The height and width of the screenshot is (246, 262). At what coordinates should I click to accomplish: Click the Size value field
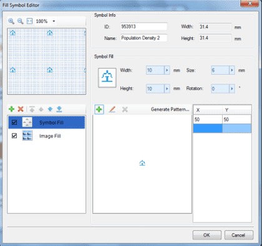(x=220, y=71)
